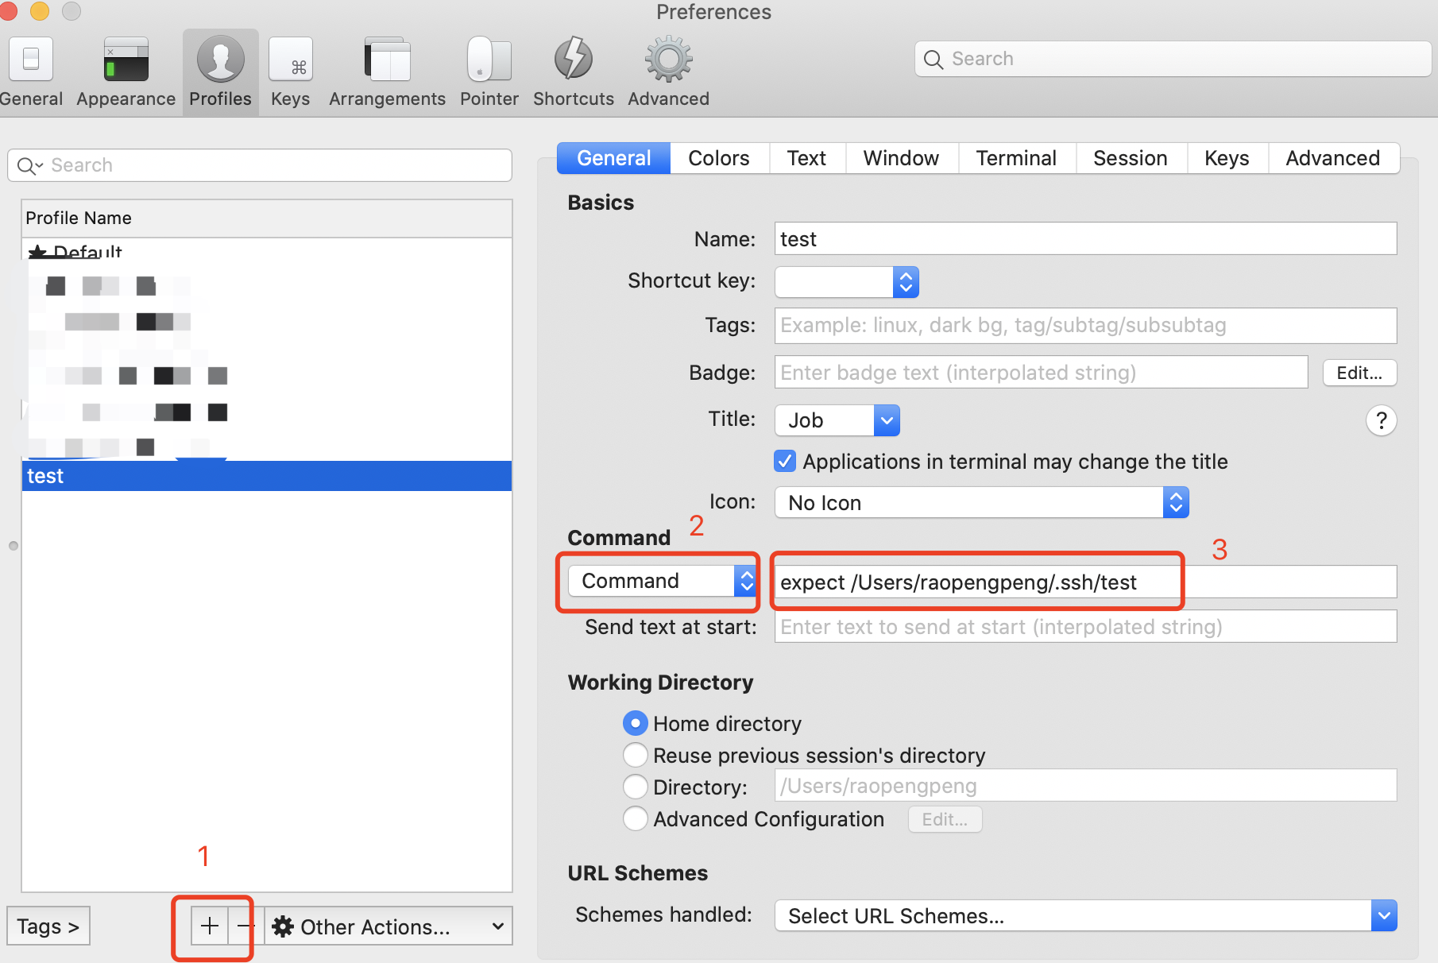Open the Shortcut key dropdown
This screenshot has height=963, width=1438.
pyautogui.click(x=846, y=281)
